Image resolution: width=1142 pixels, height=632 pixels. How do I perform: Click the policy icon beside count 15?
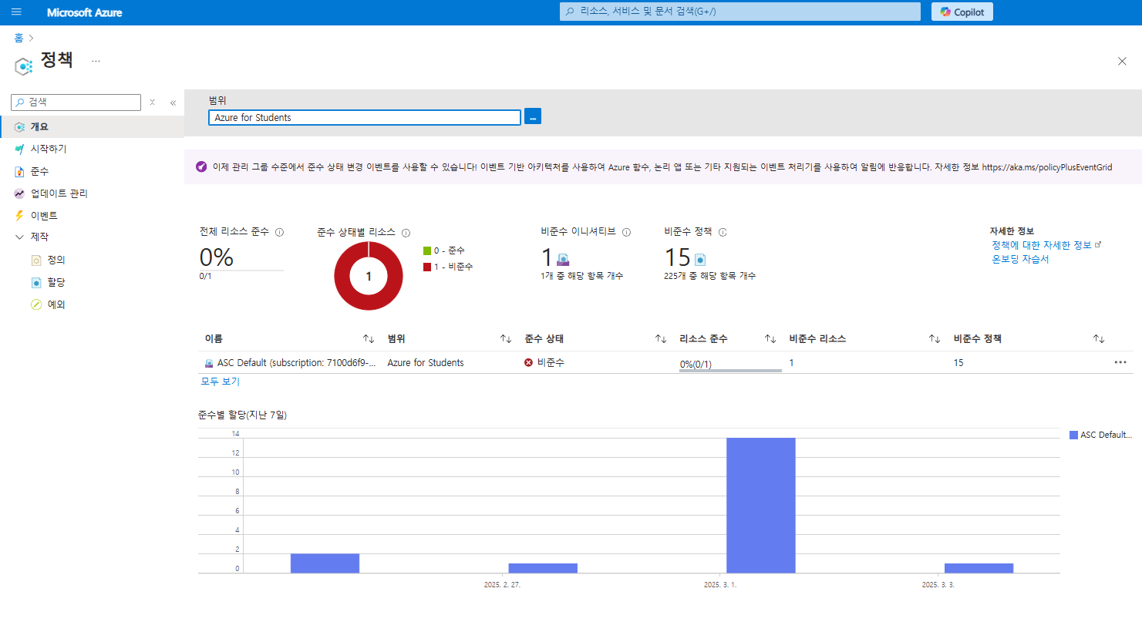[x=700, y=260]
